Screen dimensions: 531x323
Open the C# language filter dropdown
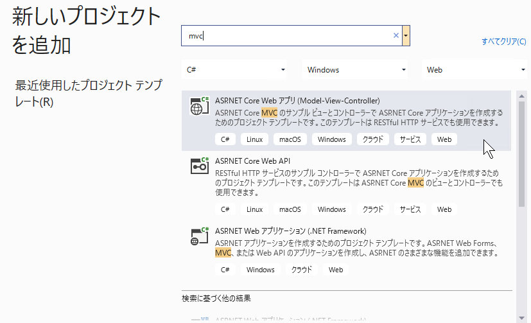[x=234, y=70]
